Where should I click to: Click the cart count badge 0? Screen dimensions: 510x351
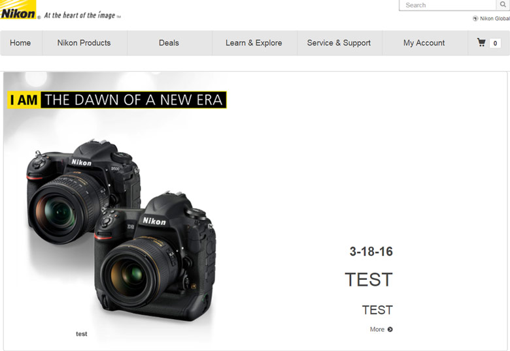[495, 43]
